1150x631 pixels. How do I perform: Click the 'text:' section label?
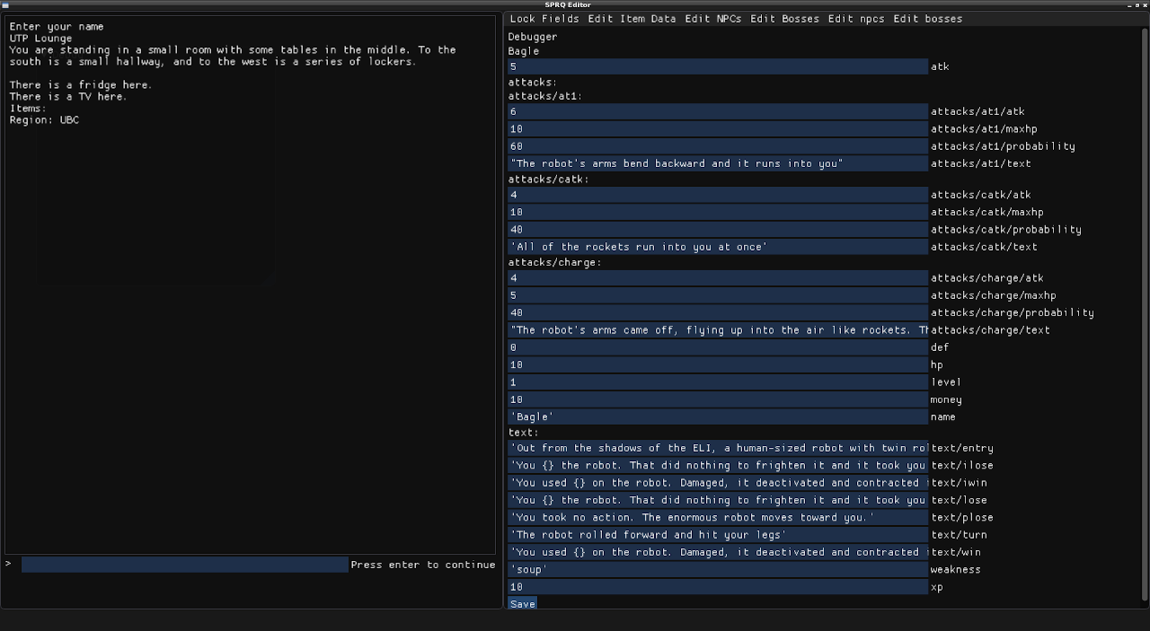tap(524, 433)
